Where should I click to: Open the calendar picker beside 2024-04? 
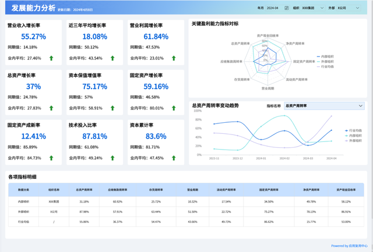tap(286, 8)
